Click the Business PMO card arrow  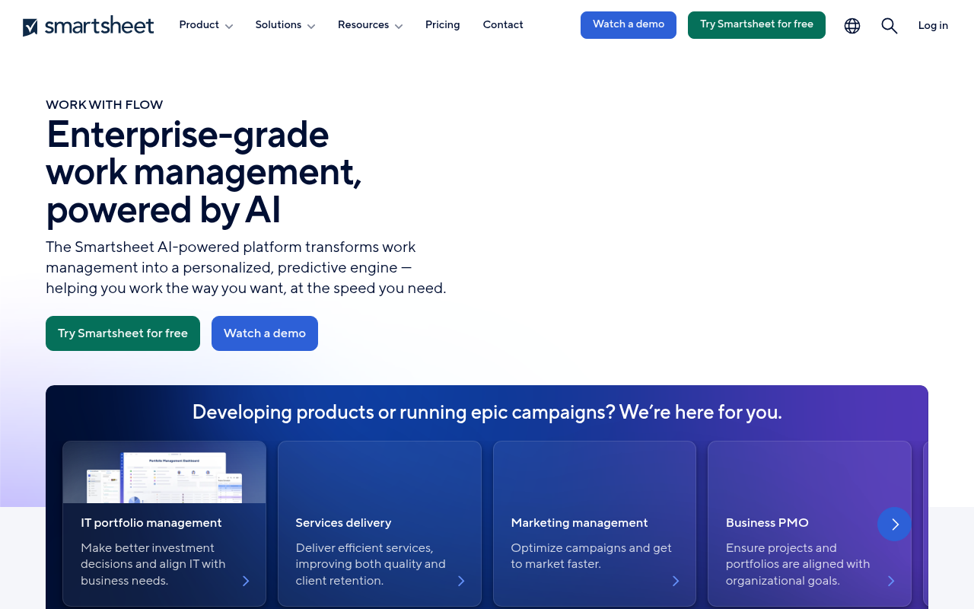point(891,581)
